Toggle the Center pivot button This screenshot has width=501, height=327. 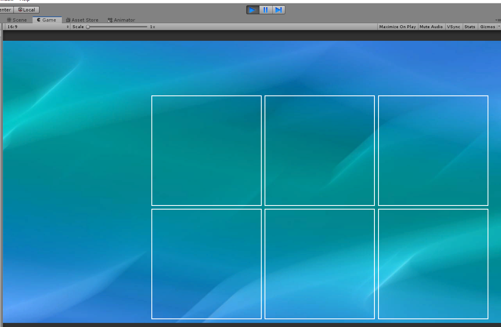point(7,10)
